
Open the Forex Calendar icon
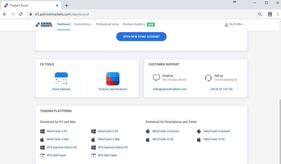pyautogui.click(x=61, y=79)
